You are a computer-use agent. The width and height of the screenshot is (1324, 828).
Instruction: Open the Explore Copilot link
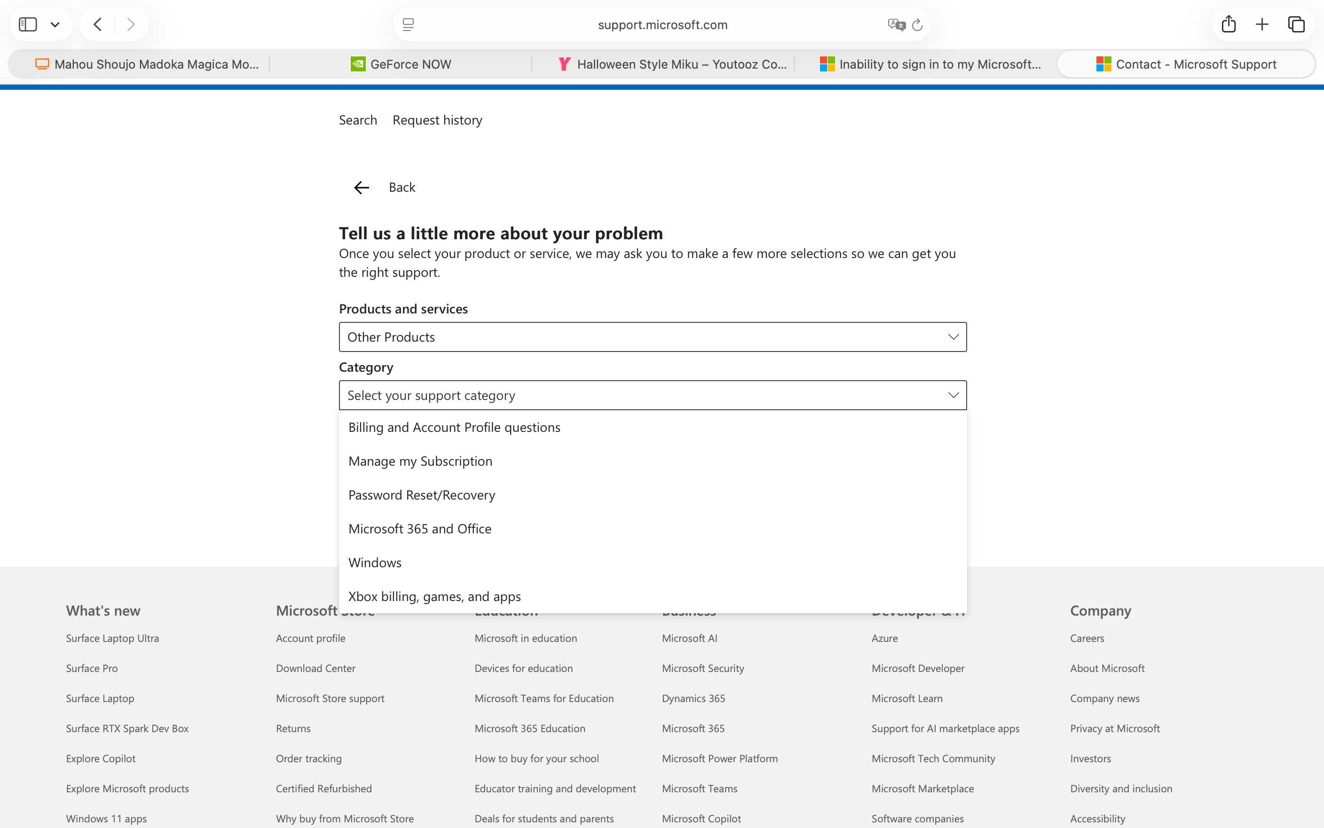click(101, 758)
